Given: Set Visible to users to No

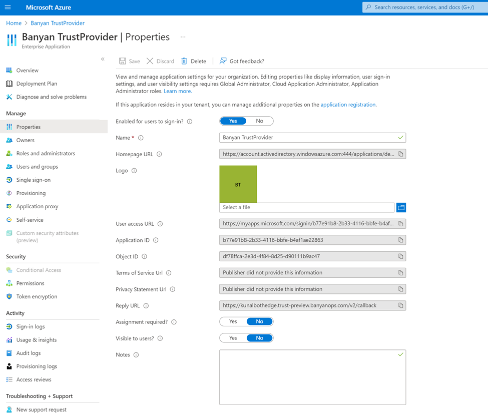Looking at the screenshot, I should [260, 338].
